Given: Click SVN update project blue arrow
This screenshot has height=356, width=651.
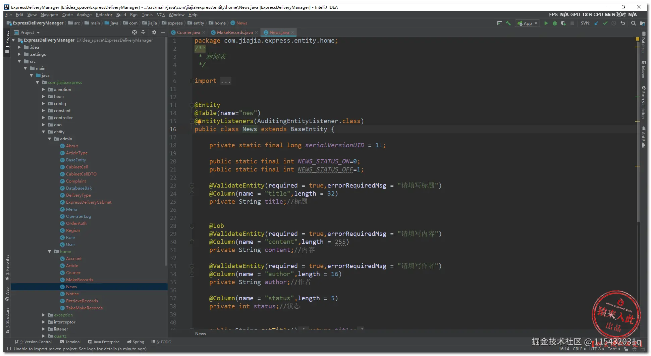Looking at the screenshot, I should 596,23.
